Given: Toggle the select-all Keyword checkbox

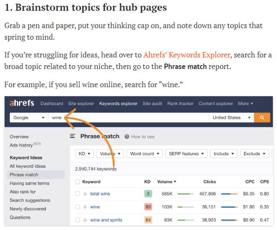Looking at the screenshot, I should point(77,181).
